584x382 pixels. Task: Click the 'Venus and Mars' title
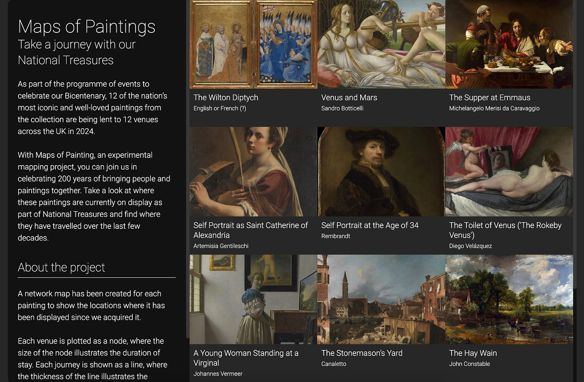click(x=349, y=97)
